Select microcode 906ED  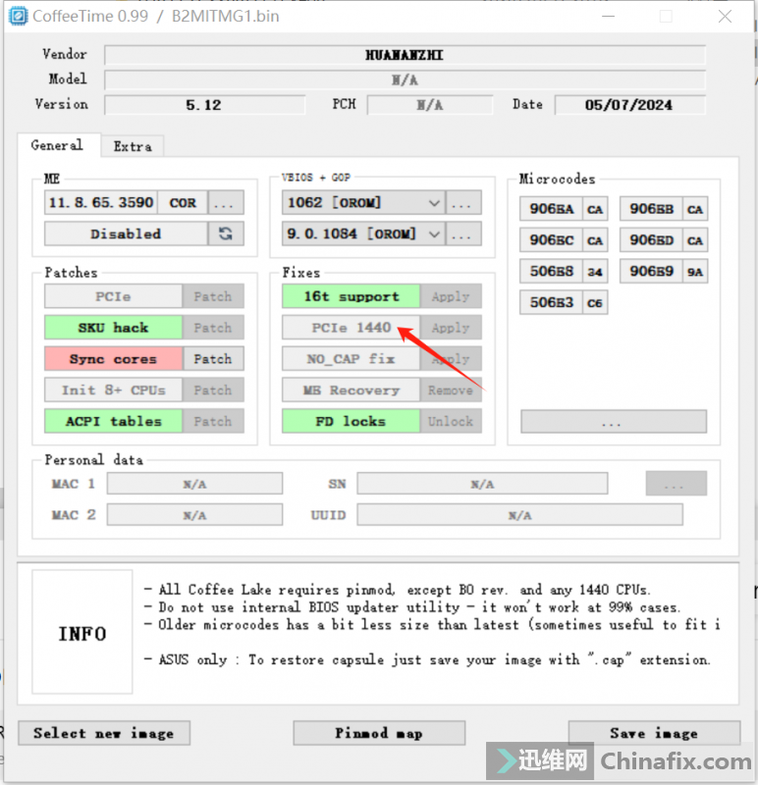pos(651,240)
